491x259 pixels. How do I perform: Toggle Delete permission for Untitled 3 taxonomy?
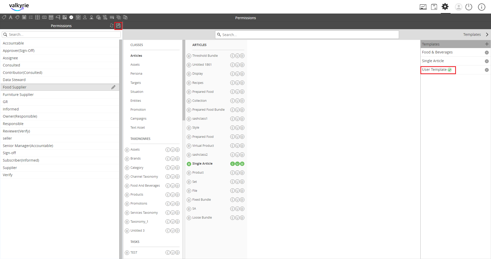177,231
